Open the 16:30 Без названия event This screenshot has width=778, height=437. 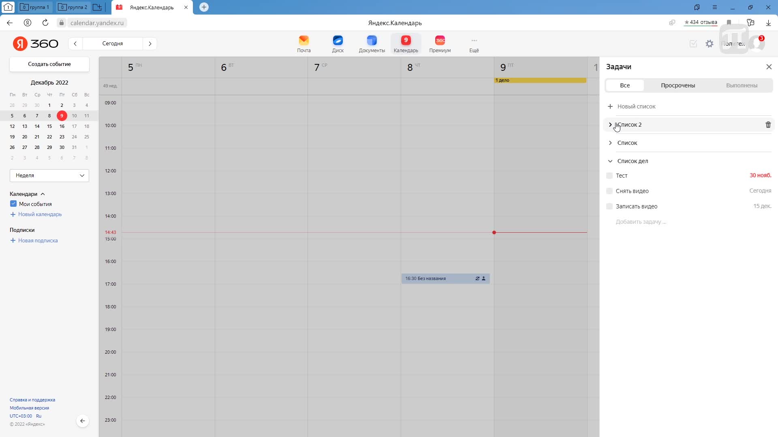[x=446, y=278]
